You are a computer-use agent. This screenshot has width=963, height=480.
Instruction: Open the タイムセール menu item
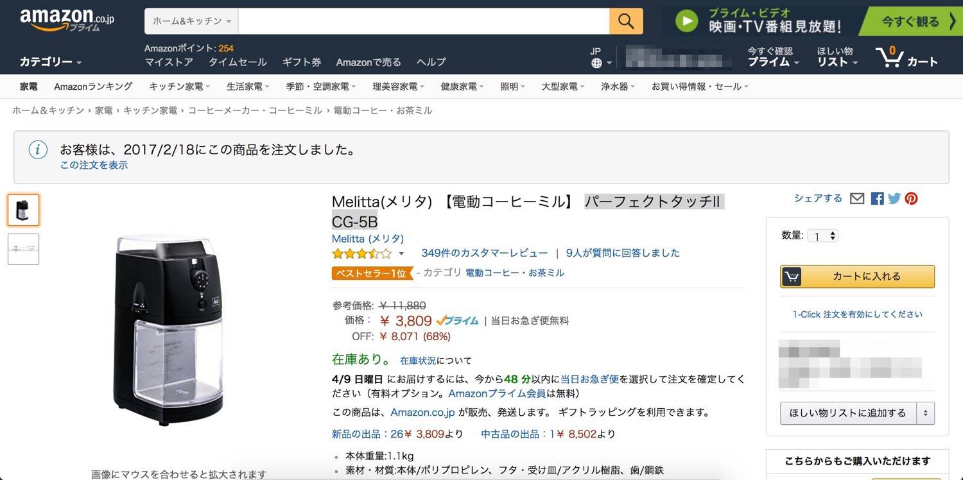[x=238, y=62]
